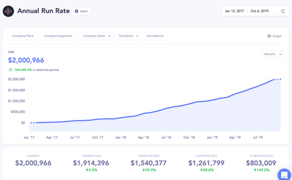Click the Compare Segments button
Viewport: 292px width, 180px height.
[58, 36]
